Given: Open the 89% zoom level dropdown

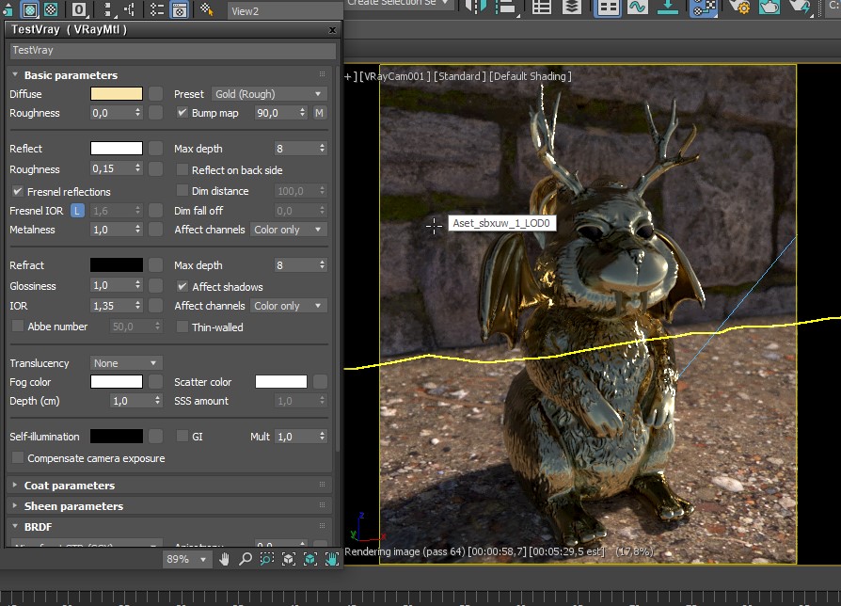Looking at the screenshot, I should click(186, 559).
